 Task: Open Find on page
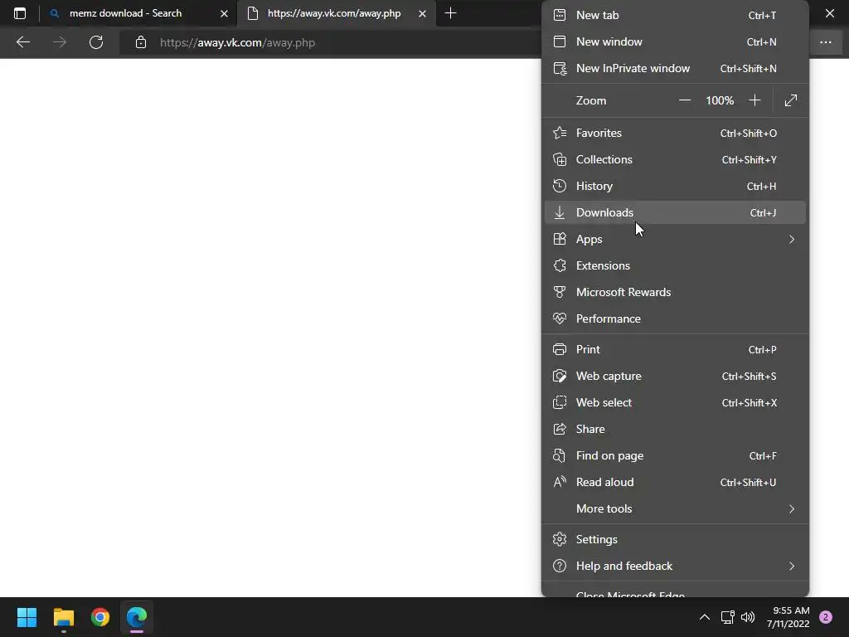[x=675, y=455]
